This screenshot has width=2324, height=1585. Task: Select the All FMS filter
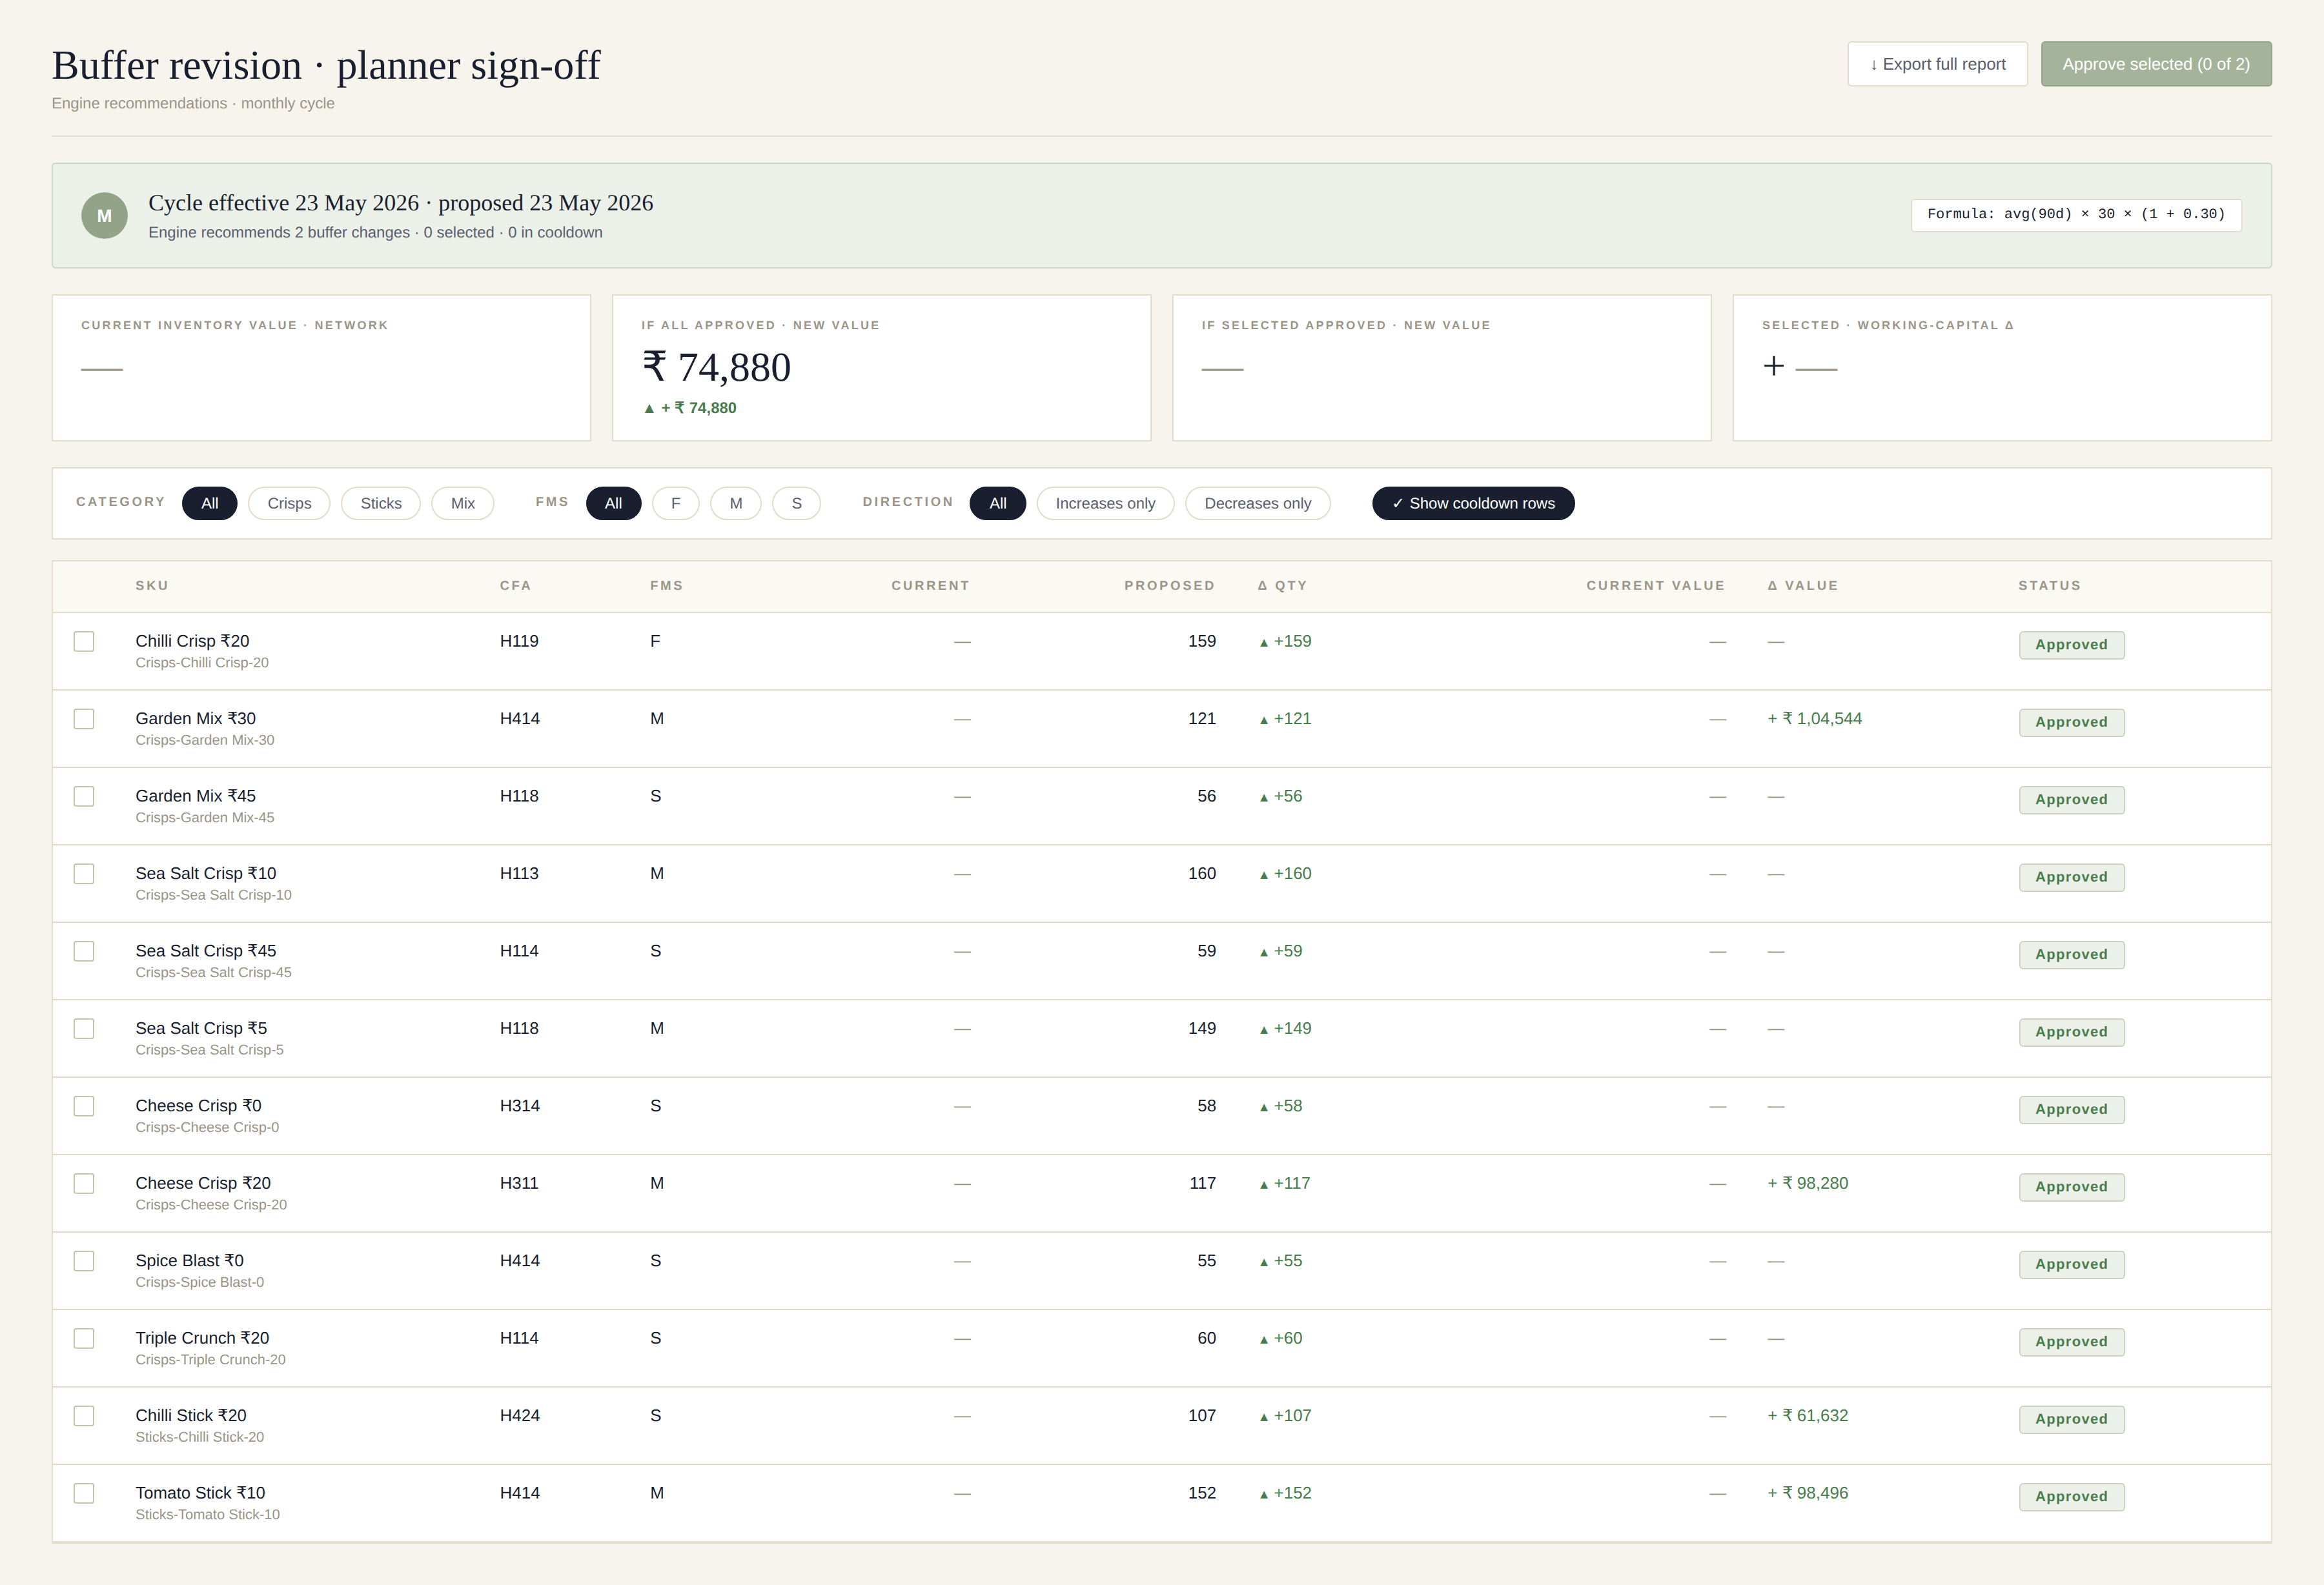(614, 503)
